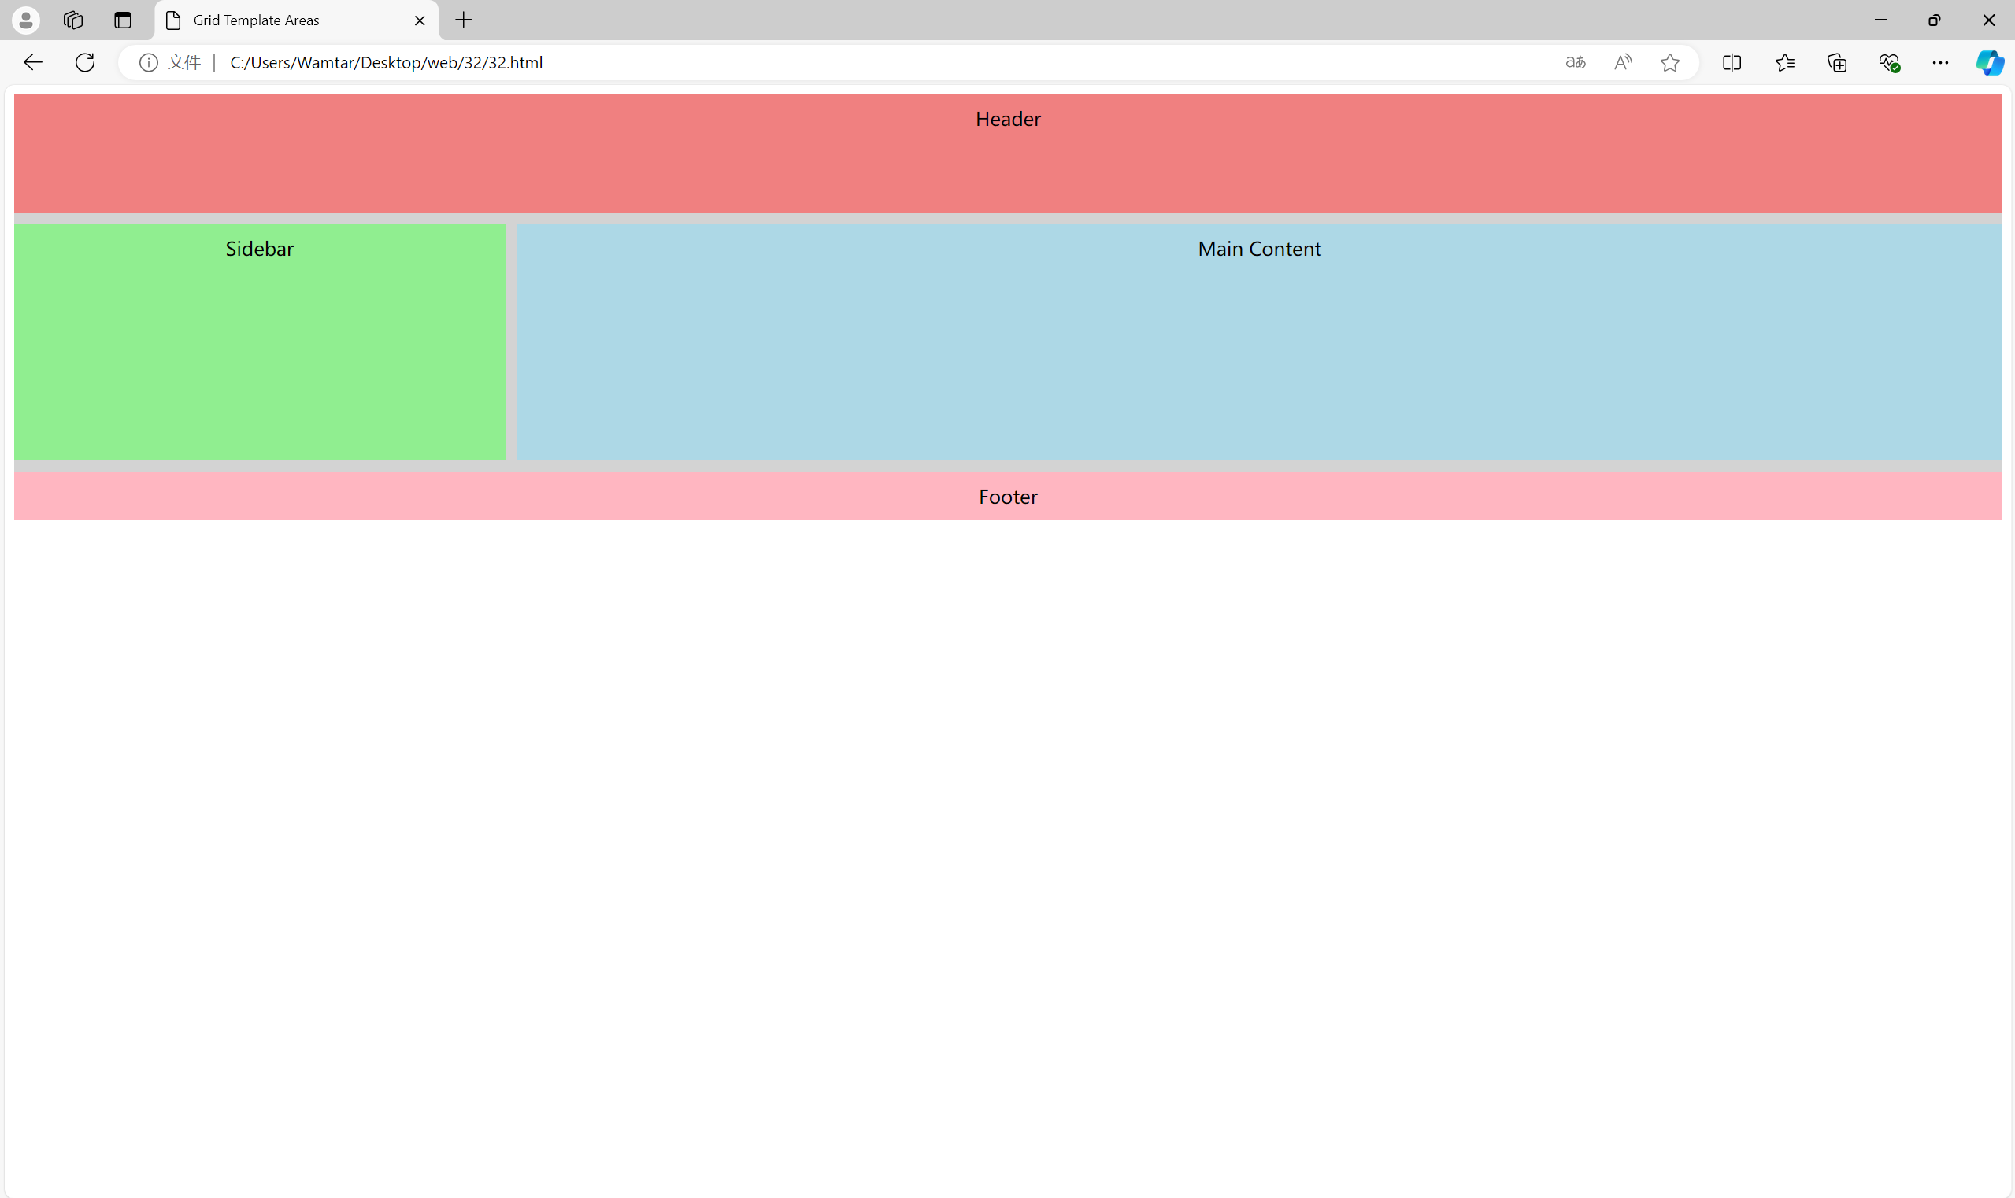Click the address bar lock/info icon
This screenshot has height=1198, width=2015.
click(148, 63)
